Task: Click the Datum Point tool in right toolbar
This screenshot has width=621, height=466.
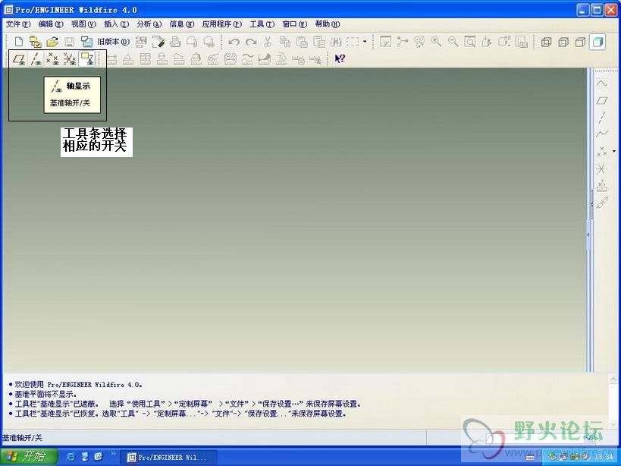Action: coord(601,151)
